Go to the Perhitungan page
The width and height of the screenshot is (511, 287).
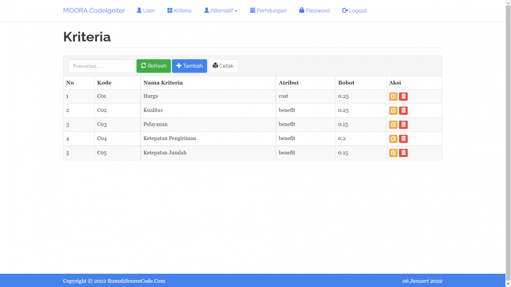point(268,11)
